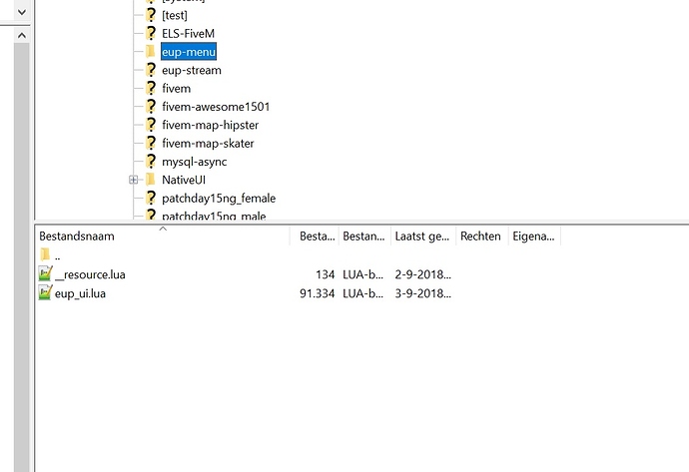Screen dimensions: 689x472
Task: Select the NativeUI folder
Action: point(184,180)
